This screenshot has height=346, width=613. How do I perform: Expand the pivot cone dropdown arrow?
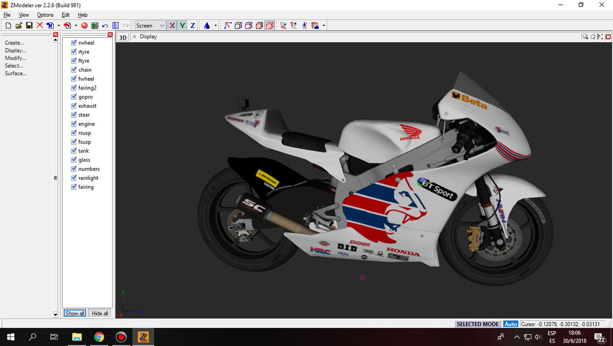pyautogui.click(x=216, y=25)
